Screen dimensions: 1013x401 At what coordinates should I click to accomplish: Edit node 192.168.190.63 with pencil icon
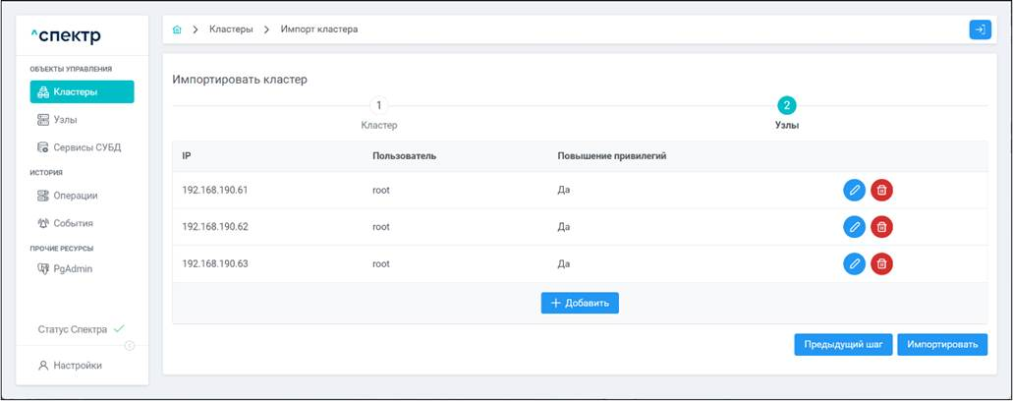click(854, 263)
